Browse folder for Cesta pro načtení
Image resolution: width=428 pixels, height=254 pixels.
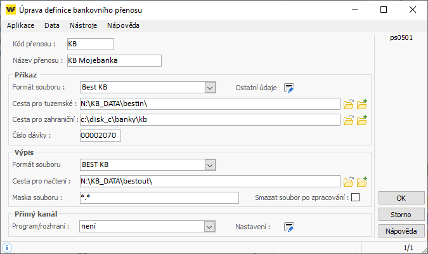tap(348, 182)
